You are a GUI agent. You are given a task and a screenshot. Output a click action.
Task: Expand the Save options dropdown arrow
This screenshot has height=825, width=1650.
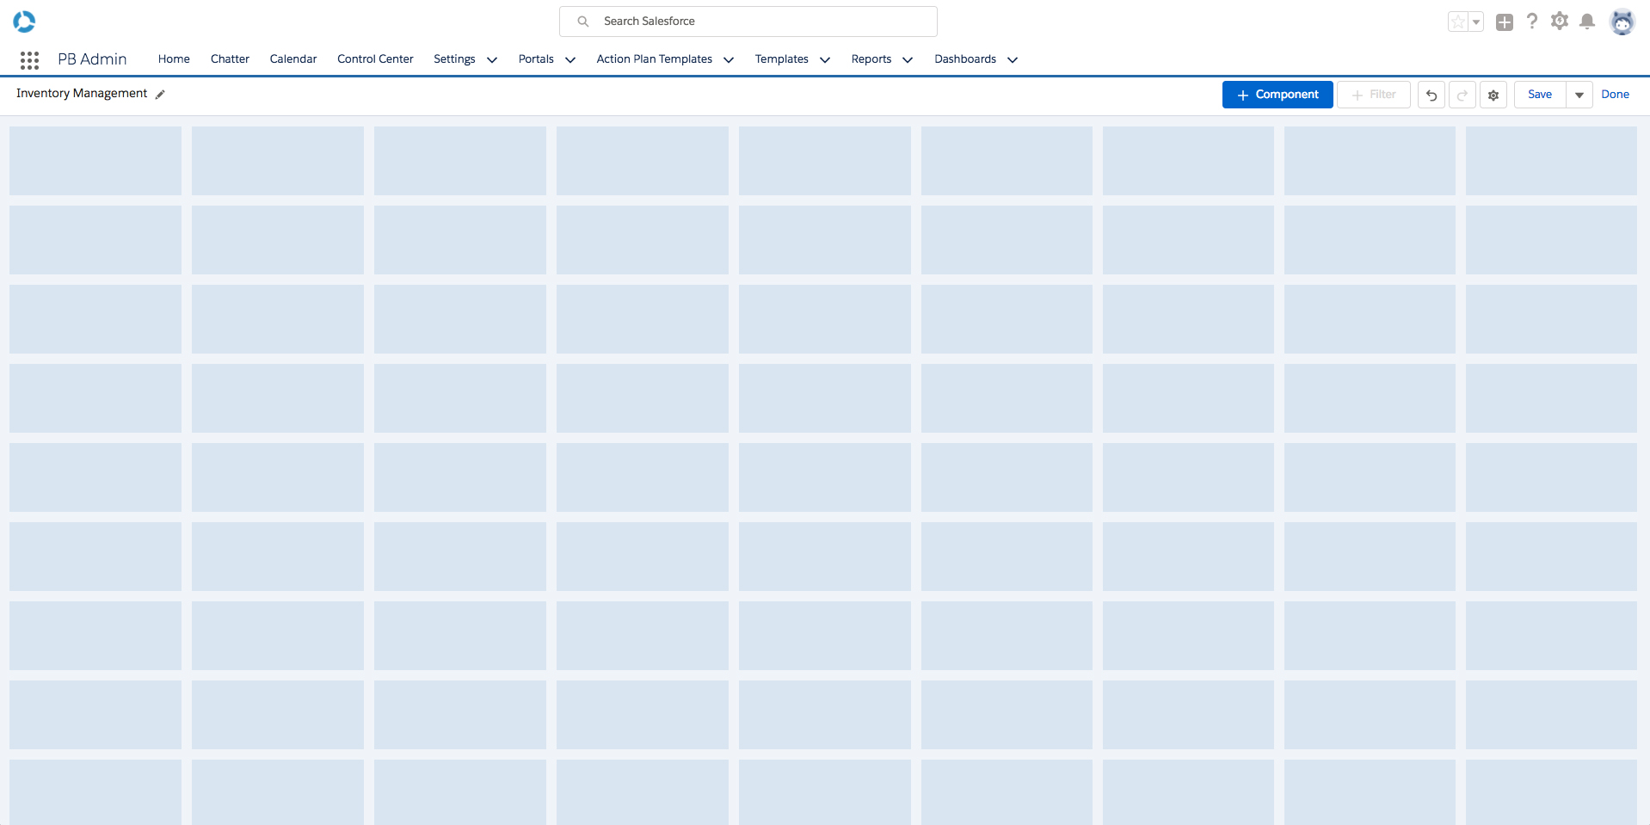(1579, 95)
